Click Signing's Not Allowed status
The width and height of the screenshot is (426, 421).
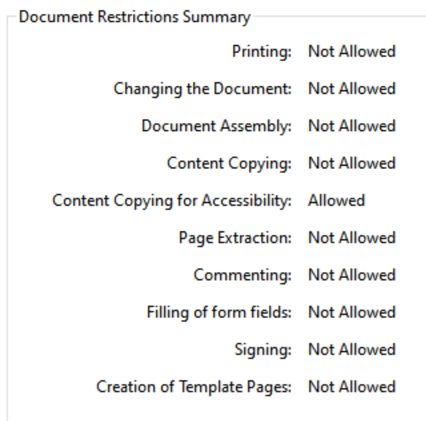[x=352, y=349]
